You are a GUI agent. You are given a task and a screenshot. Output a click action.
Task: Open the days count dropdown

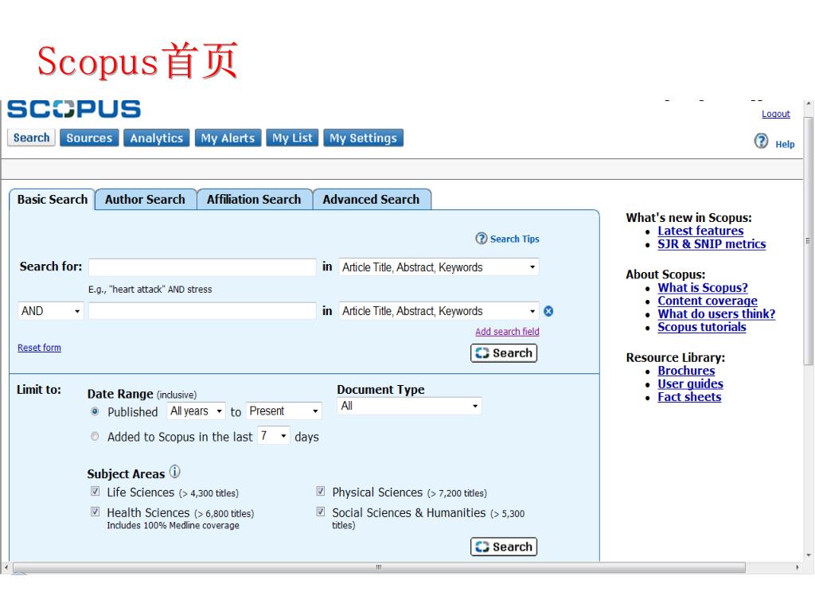pyautogui.click(x=274, y=435)
